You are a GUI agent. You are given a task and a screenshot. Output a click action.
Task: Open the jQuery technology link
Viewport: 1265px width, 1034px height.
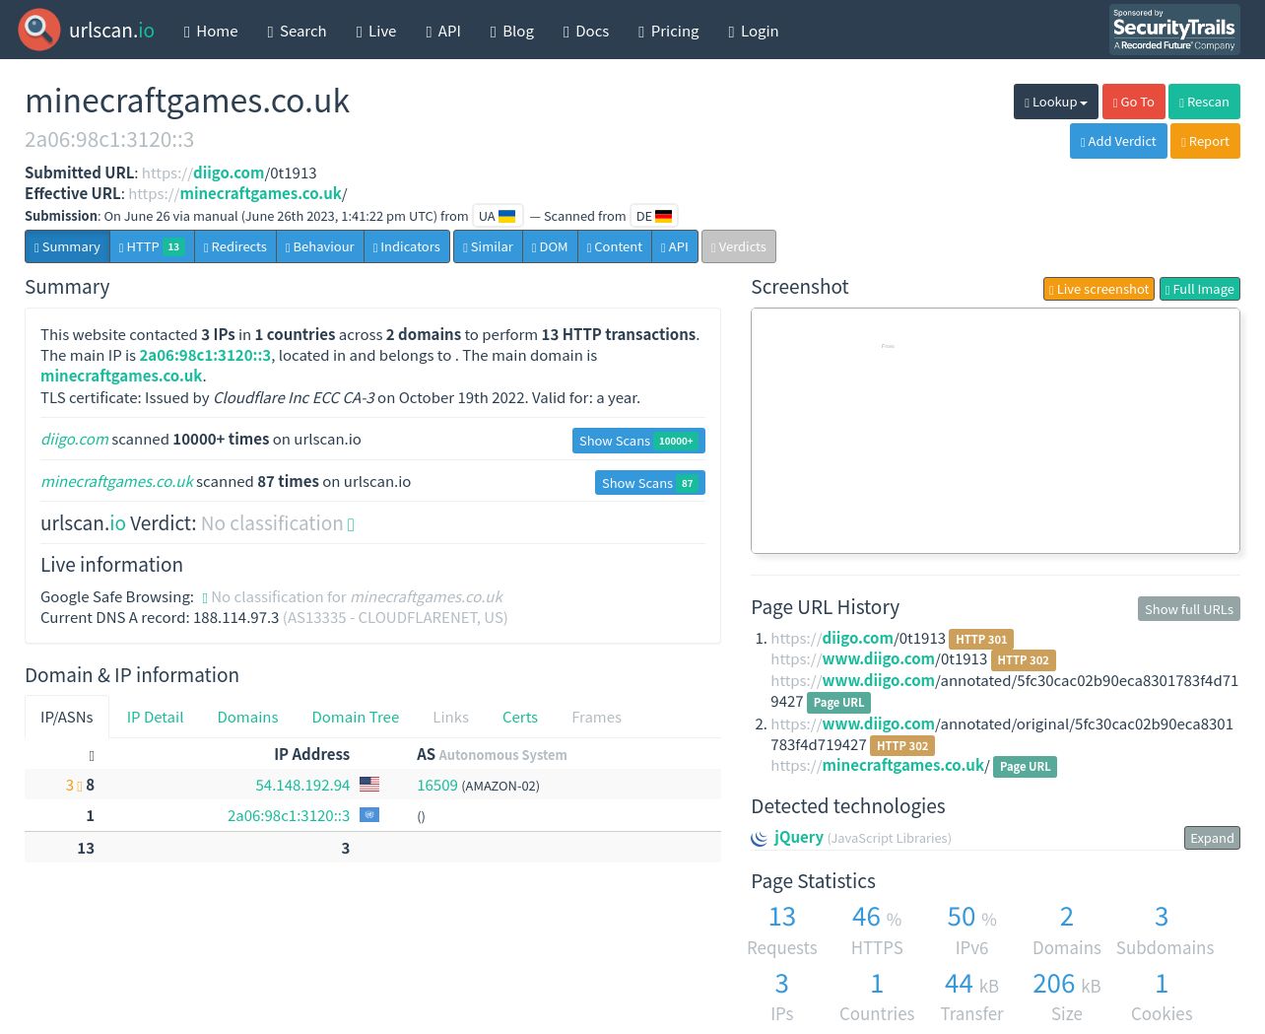click(799, 837)
